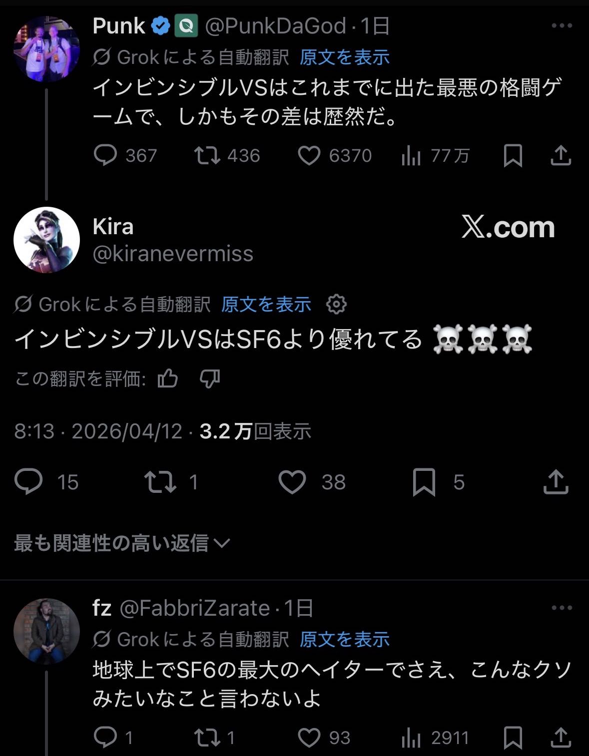Open more options on Punk's post
This screenshot has width=589, height=756.
click(x=562, y=26)
